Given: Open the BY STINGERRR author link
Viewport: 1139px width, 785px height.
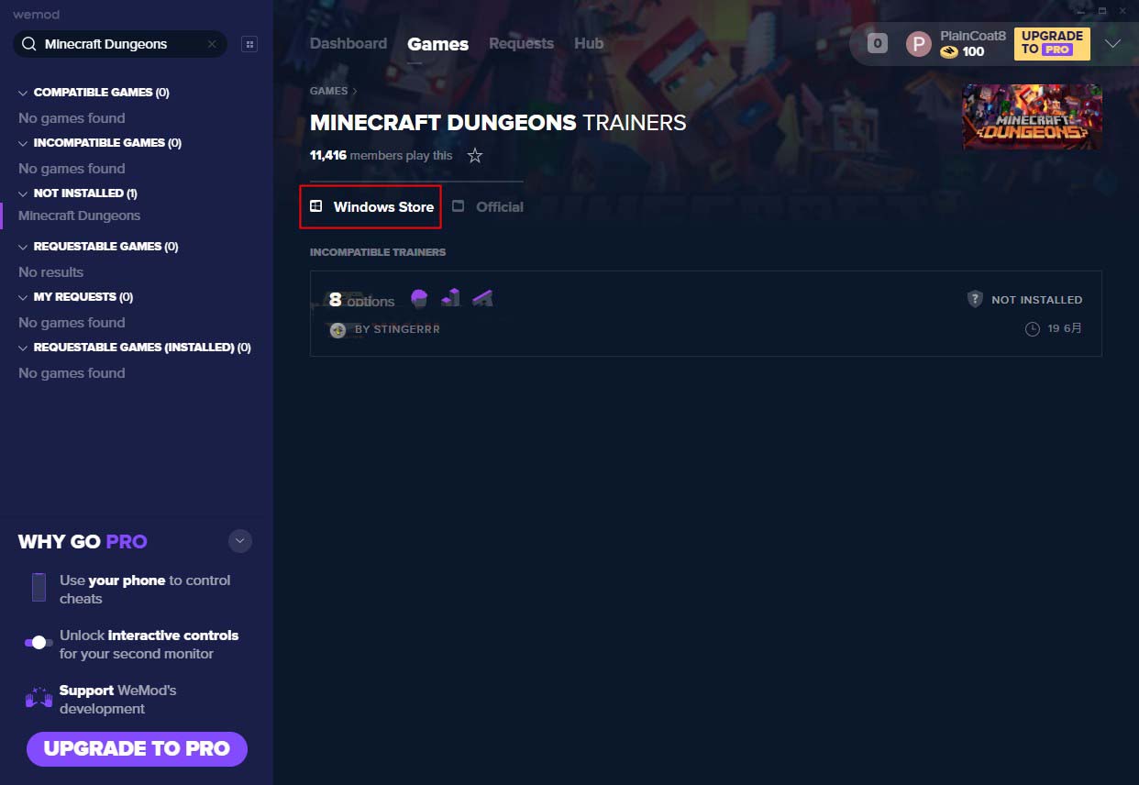Looking at the screenshot, I should point(397,329).
